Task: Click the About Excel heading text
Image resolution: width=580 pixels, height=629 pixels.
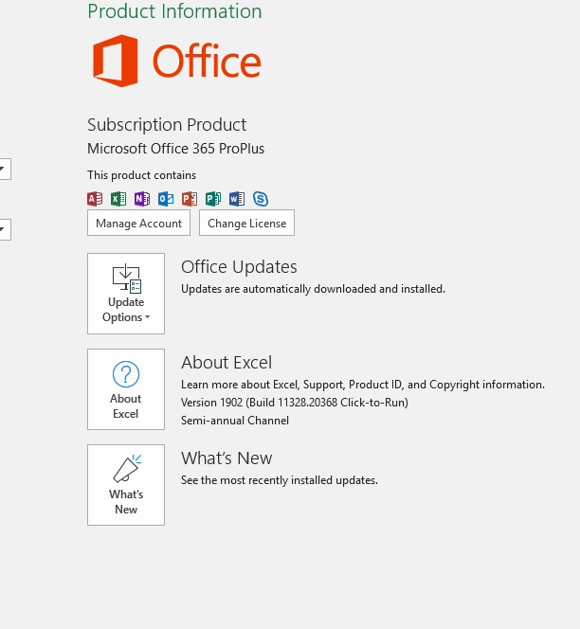Action: point(227,363)
